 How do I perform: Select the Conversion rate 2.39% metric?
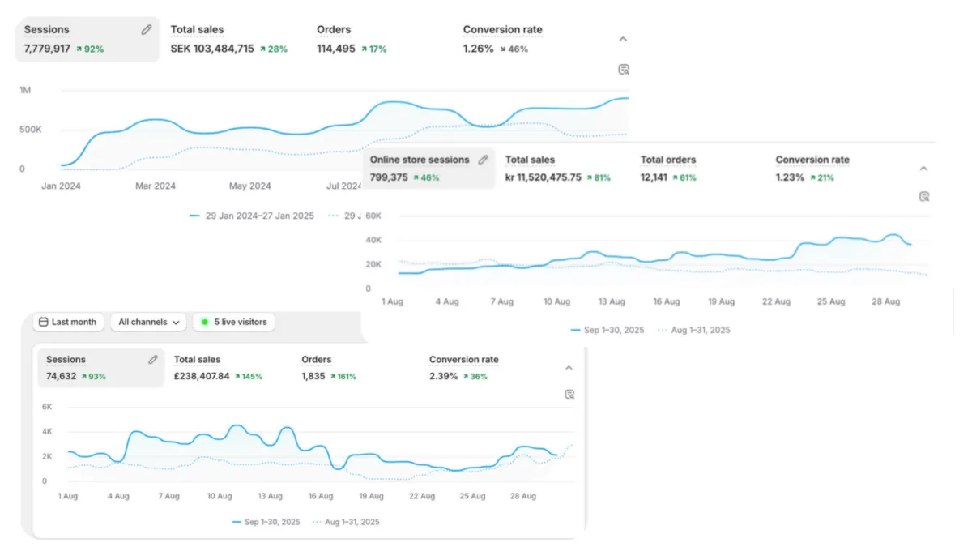[464, 368]
